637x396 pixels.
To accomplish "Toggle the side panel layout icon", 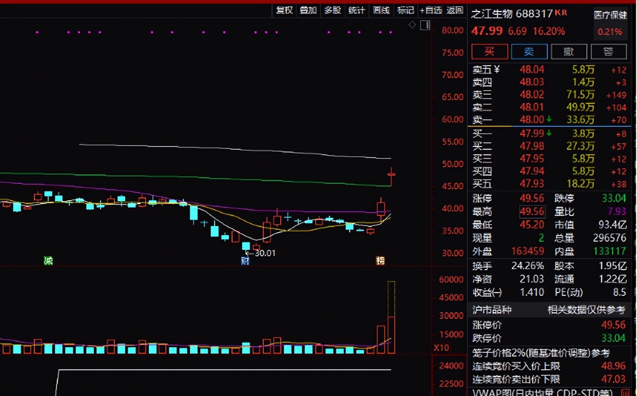I will click(425, 25).
